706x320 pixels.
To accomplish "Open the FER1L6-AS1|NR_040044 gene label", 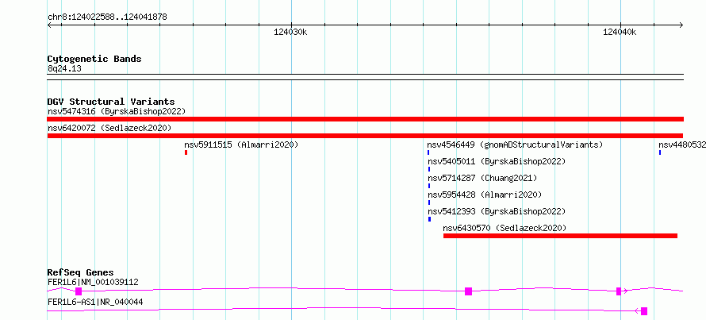I will point(95,302).
